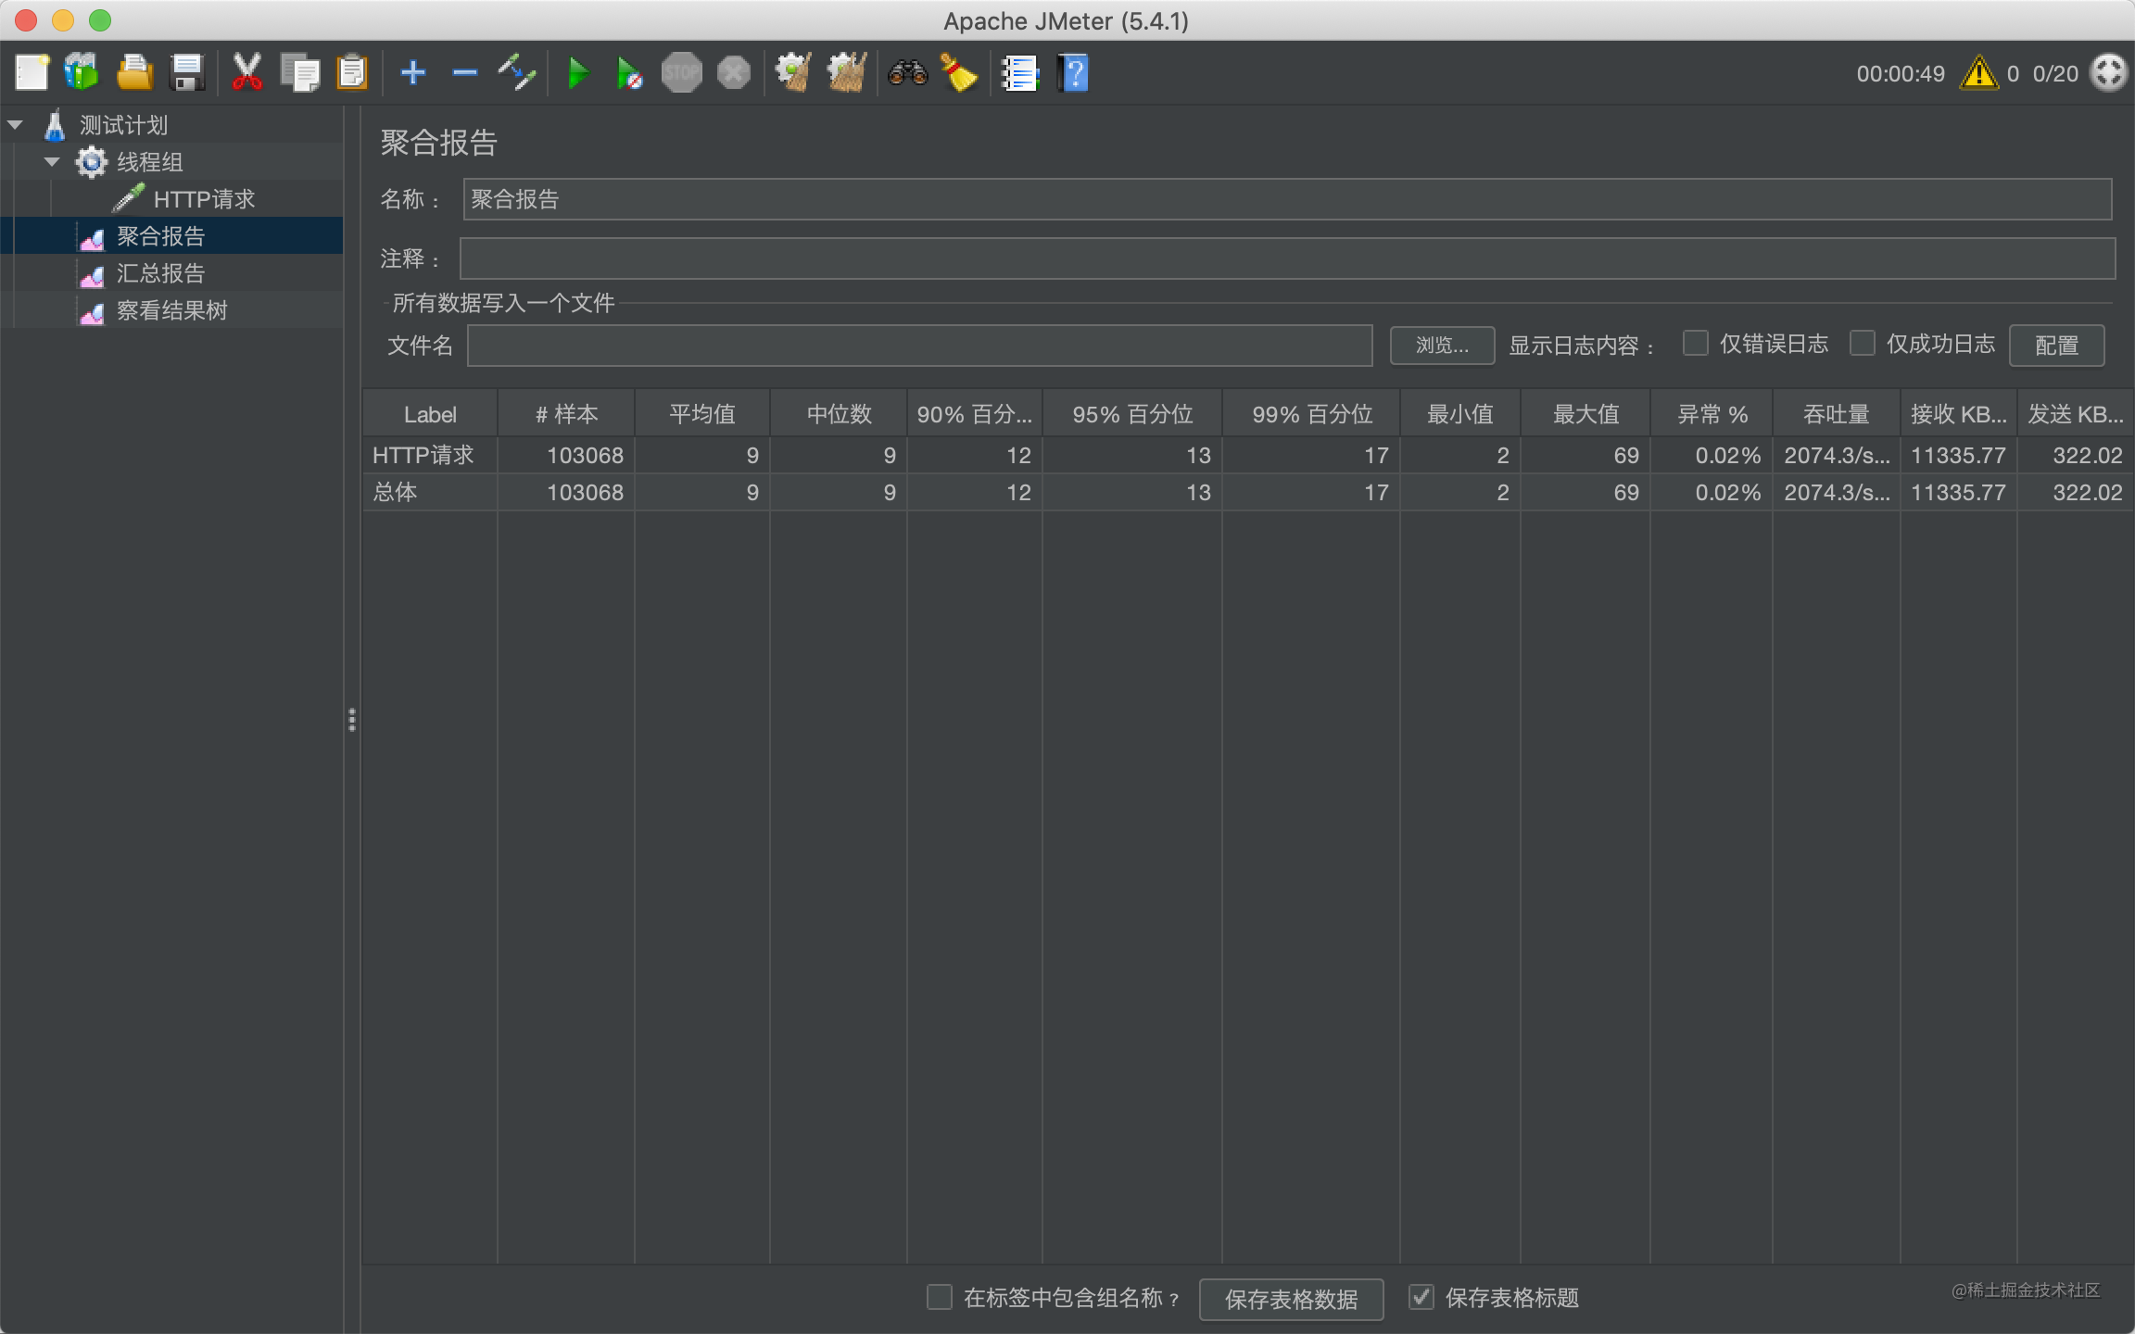This screenshot has width=2135, height=1334.
Task: Sort by 90% 百分位 column header
Action: pos(974,414)
